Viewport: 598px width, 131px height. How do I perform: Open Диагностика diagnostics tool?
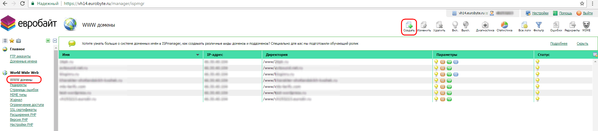[485, 25]
